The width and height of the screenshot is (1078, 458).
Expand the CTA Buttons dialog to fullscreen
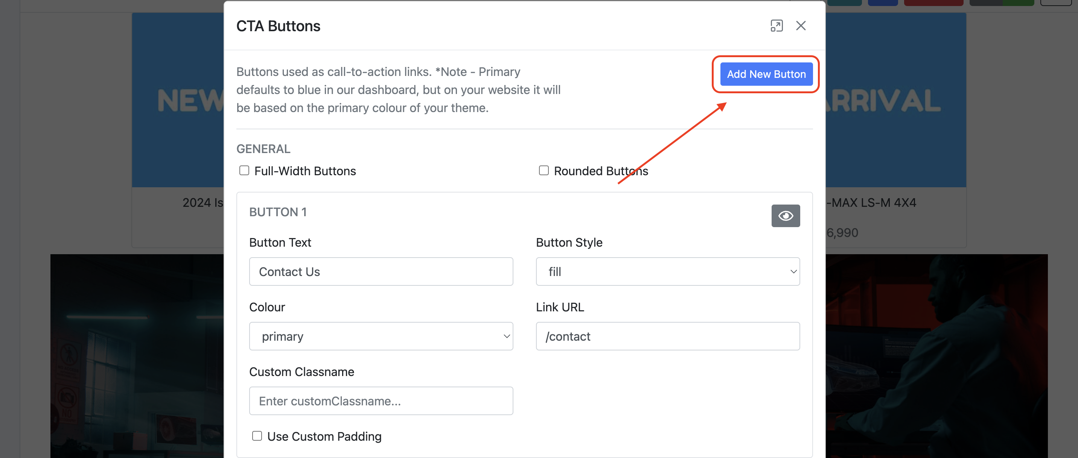click(x=776, y=26)
